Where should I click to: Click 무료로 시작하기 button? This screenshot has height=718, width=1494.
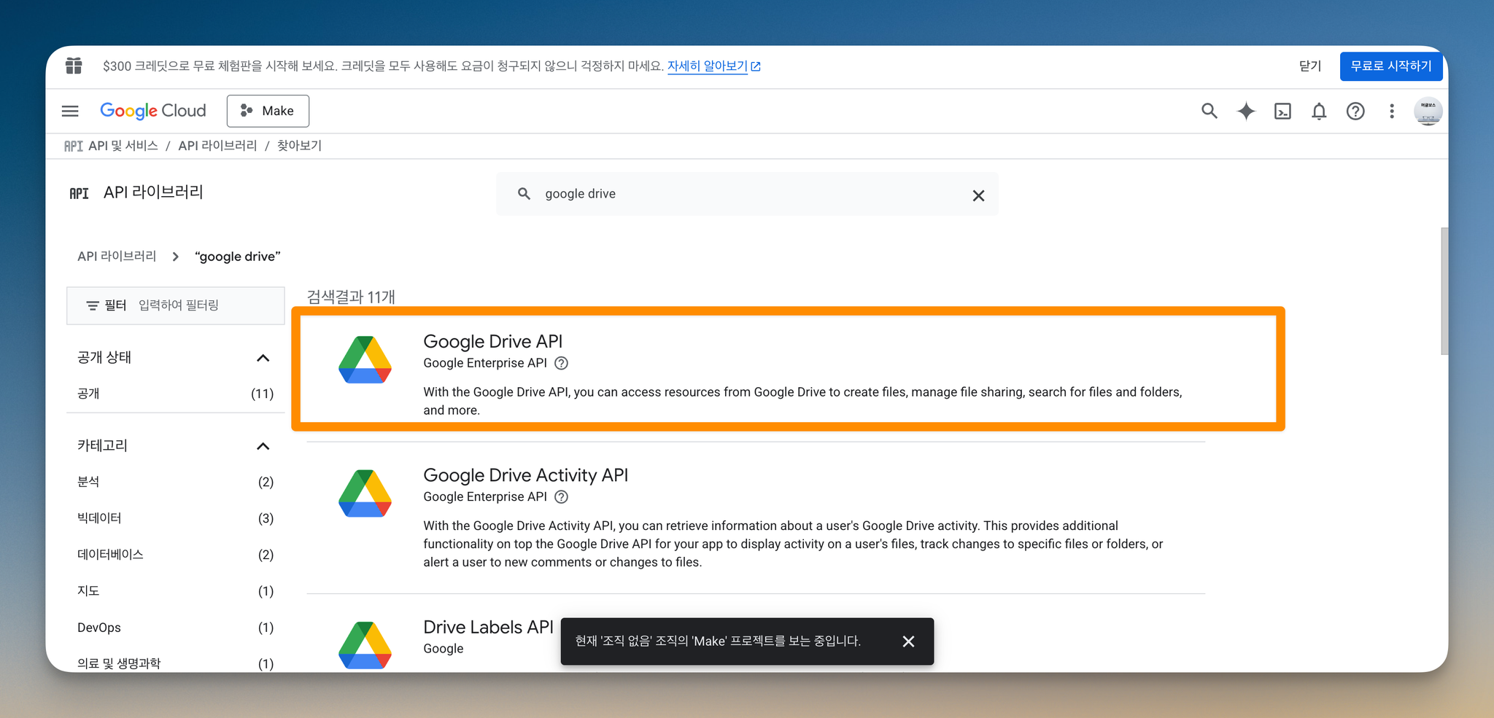pyautogui.click(x=1390, y=66)
